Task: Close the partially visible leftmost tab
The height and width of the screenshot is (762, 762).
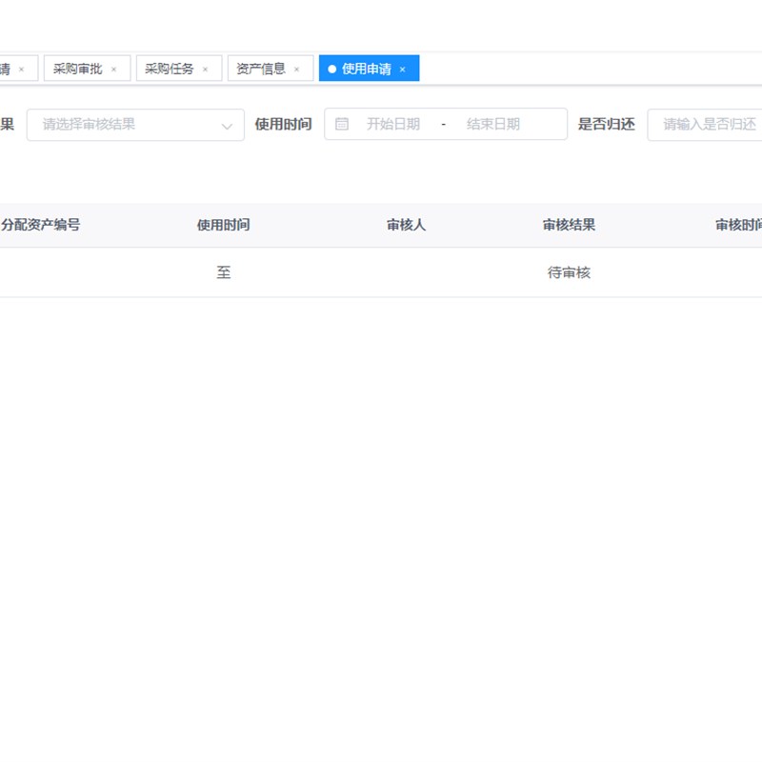Action: pyautogui.click(x=21, y=70)
